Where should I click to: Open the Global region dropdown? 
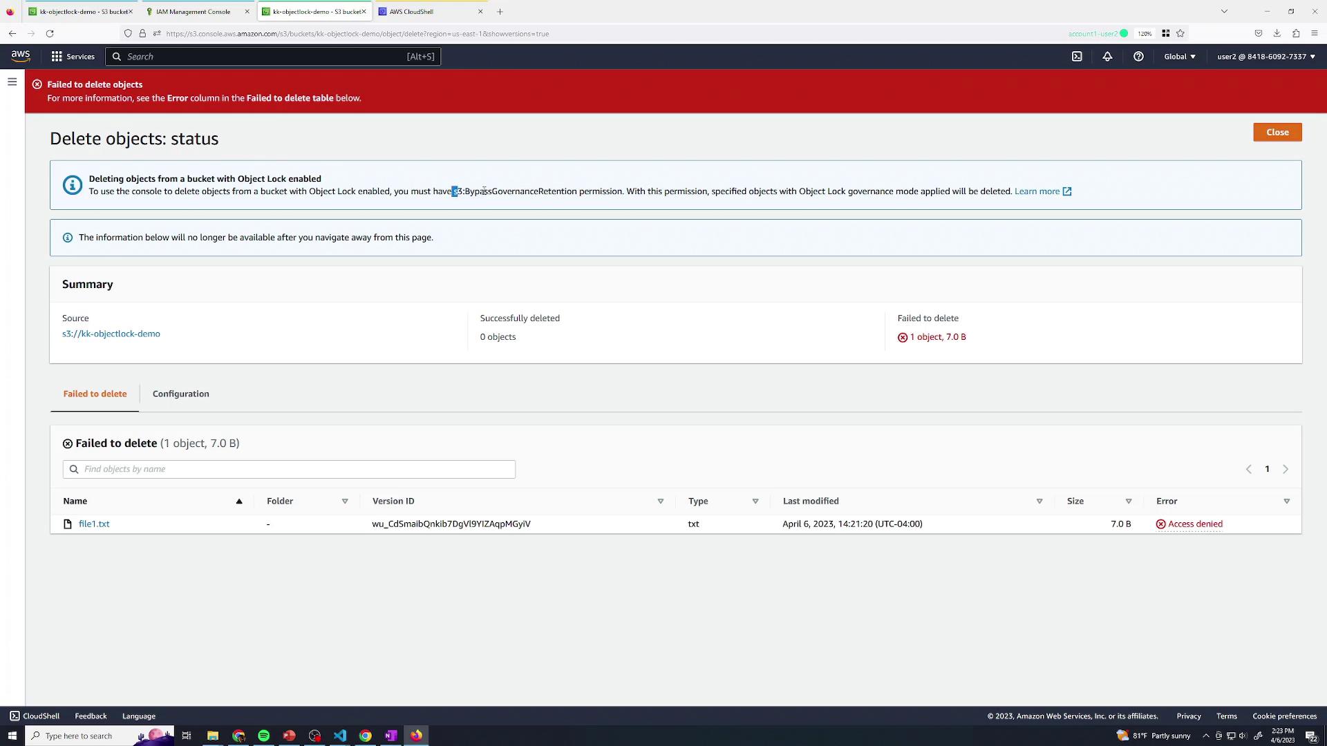point(1179,57)
